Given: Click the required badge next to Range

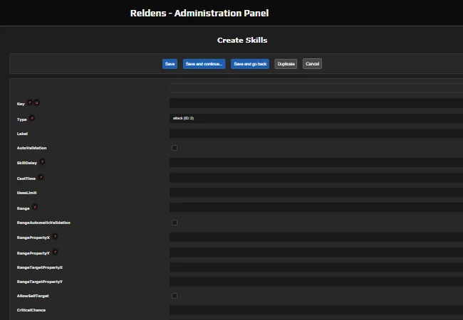Looking at the screenshot, I should tap(35, 207).
